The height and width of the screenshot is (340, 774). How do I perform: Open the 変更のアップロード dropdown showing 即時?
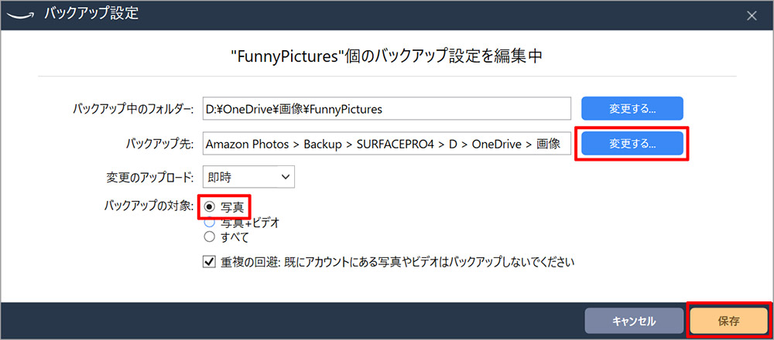pyautogui.click(x=248, y=178)
